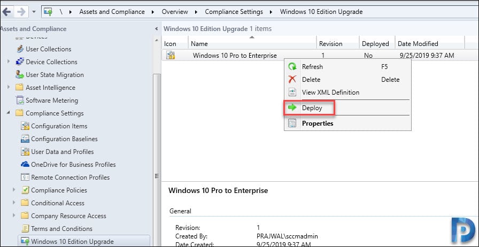Click the Remote Connection Profiles icon
The height and width of the screenshot is (247, 479).
tap(25, 177)
